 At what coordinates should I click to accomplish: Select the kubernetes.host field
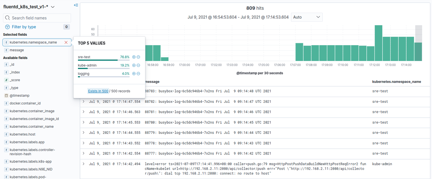(x=22, y=134)
